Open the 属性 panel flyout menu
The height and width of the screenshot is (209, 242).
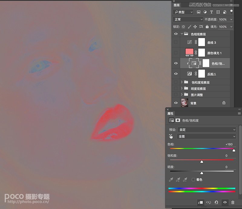tap(239, 114)
